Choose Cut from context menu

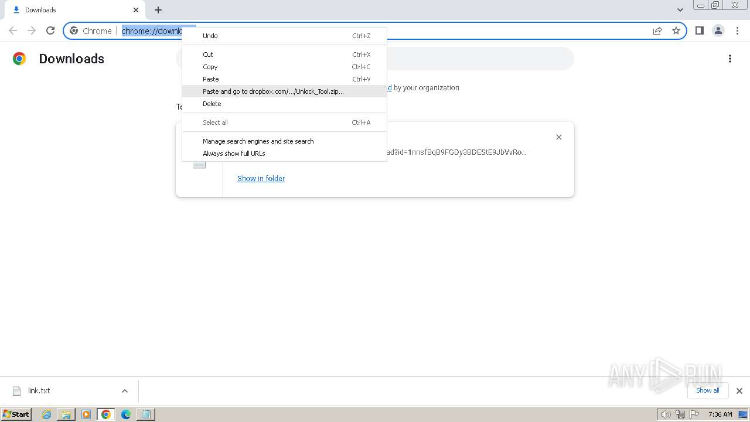point(284,55)
